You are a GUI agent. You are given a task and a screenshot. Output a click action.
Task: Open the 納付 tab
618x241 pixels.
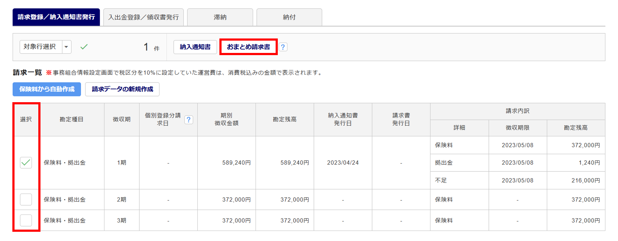289,17
